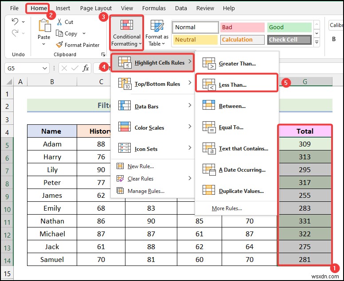Click the Total header cell
Viewport: 344px width, 281px height.
tap(305, 131)
